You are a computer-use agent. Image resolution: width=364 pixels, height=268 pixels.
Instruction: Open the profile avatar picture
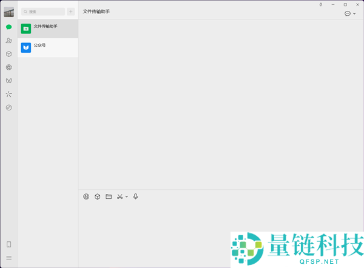[9, 12]
